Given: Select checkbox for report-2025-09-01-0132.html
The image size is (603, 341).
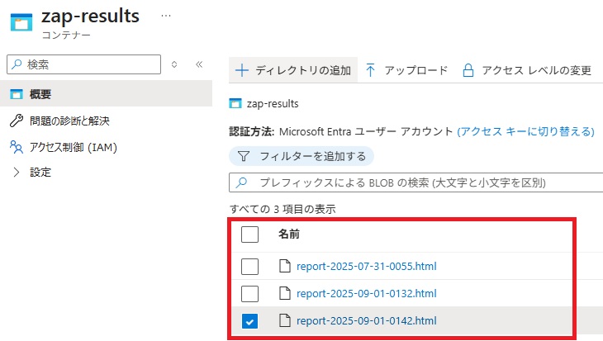Looking at the screenshot, I should pos(249,293).
